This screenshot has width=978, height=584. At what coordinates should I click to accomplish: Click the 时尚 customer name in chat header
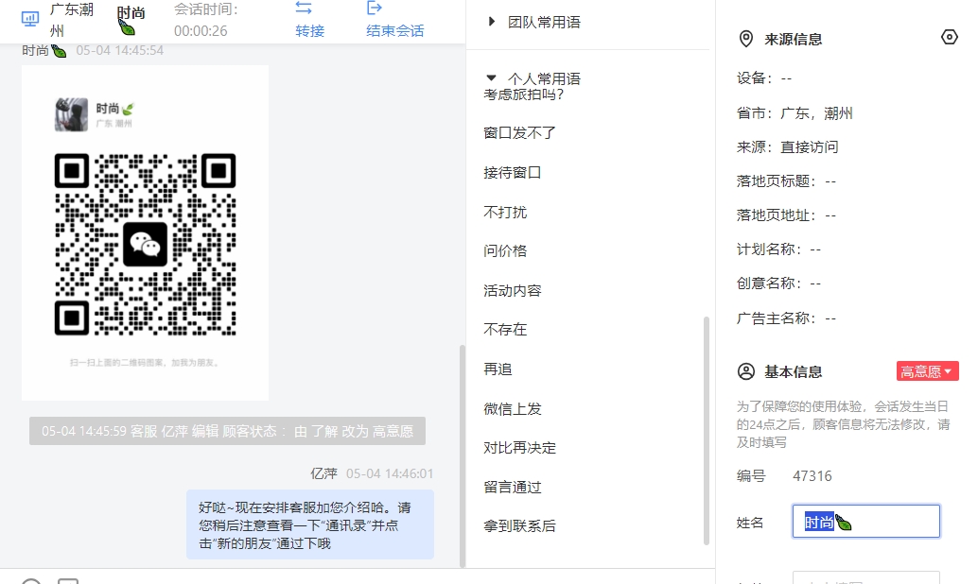click(x=131, y=19)
